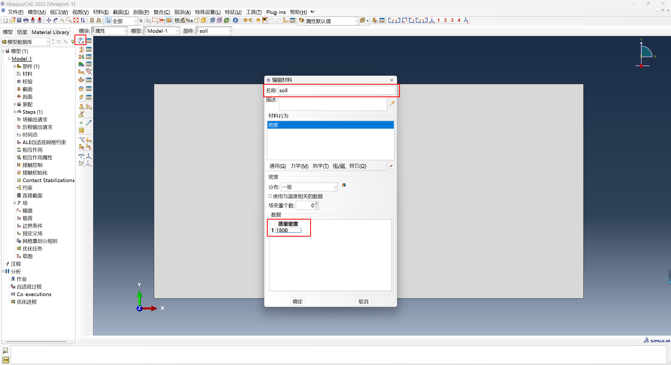Open the Plug-ins menu
The width and height of the screenshot is (671, 365).
(x=276, y=12)
